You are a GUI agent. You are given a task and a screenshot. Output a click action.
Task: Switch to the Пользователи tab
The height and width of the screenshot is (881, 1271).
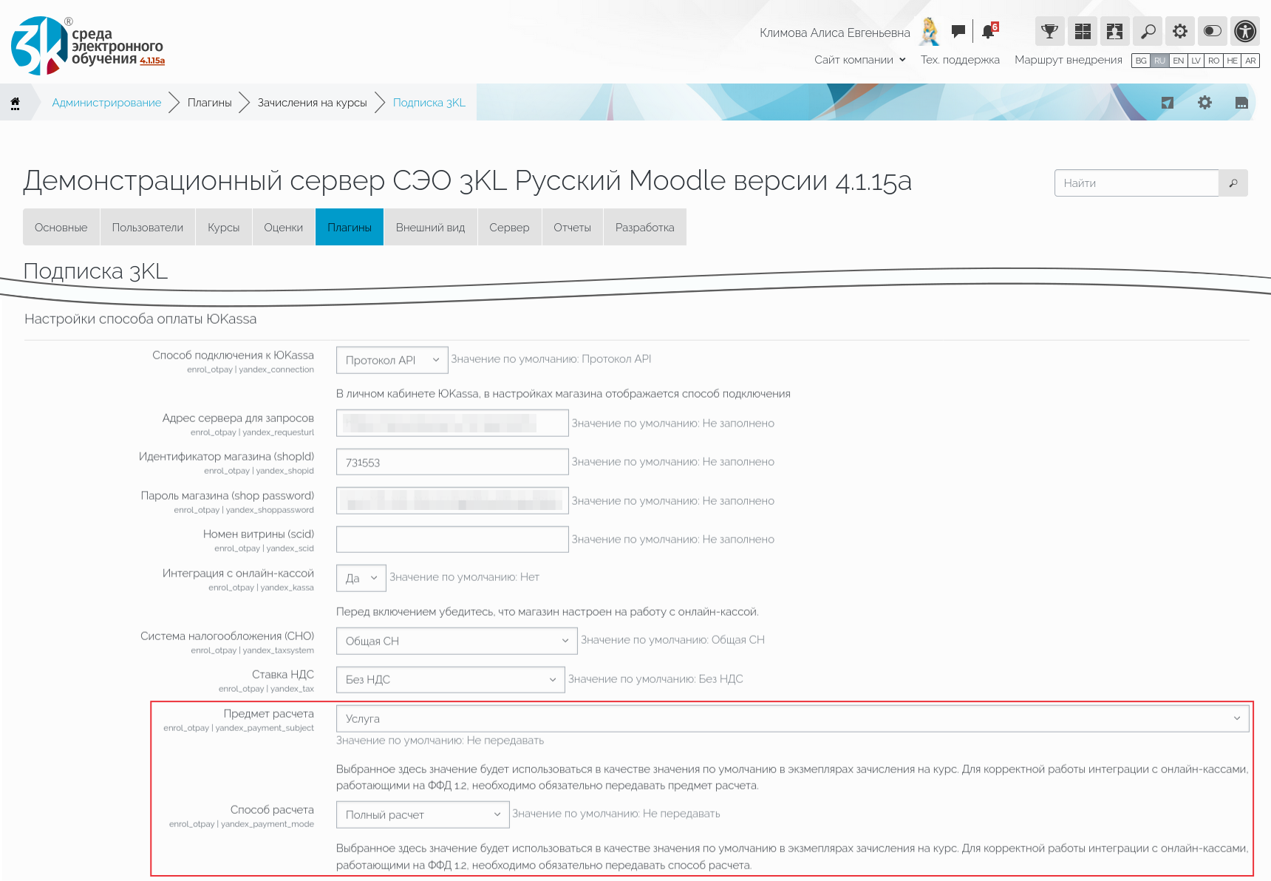click(147, 227)
